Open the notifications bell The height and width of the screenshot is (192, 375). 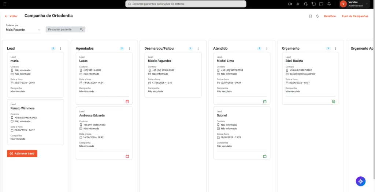329,4
